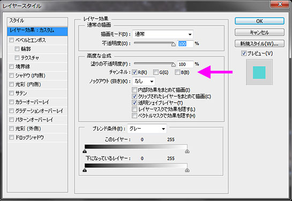Click このレイヤー black point slider handle
This screenshot has width=292, height=201.
85,151
